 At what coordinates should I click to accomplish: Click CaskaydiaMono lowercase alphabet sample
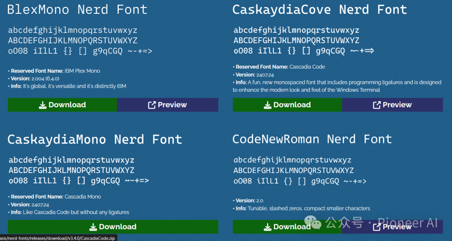tap(72, 160)
